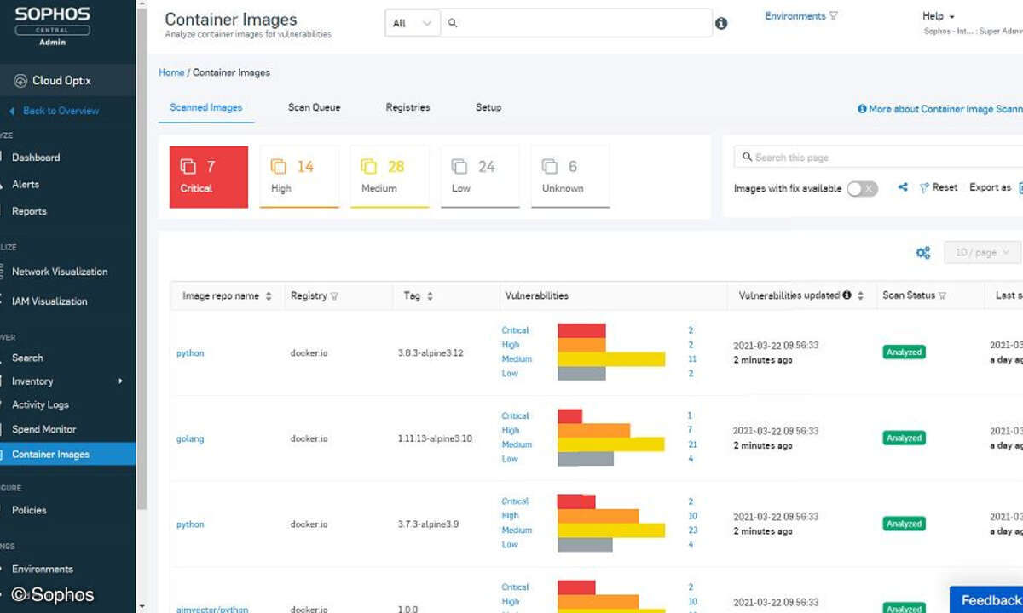Open python image tagged 3.8.3-alpine3.12

190,353
